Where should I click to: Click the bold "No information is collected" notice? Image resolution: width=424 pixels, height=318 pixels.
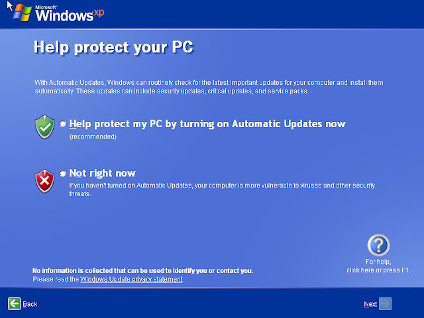pos(143,271)
